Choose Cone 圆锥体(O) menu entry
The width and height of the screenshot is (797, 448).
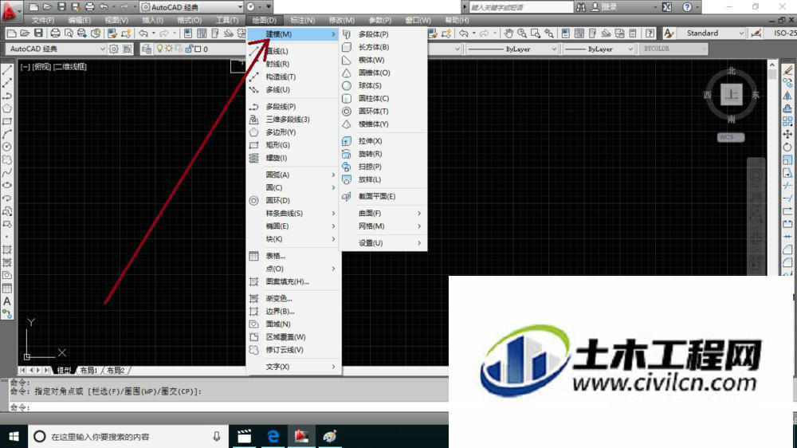(383, 73)
